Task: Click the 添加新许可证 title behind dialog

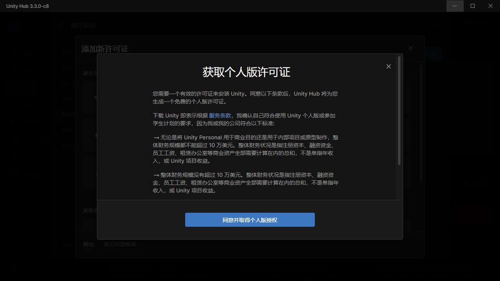Action: [105, 49]
